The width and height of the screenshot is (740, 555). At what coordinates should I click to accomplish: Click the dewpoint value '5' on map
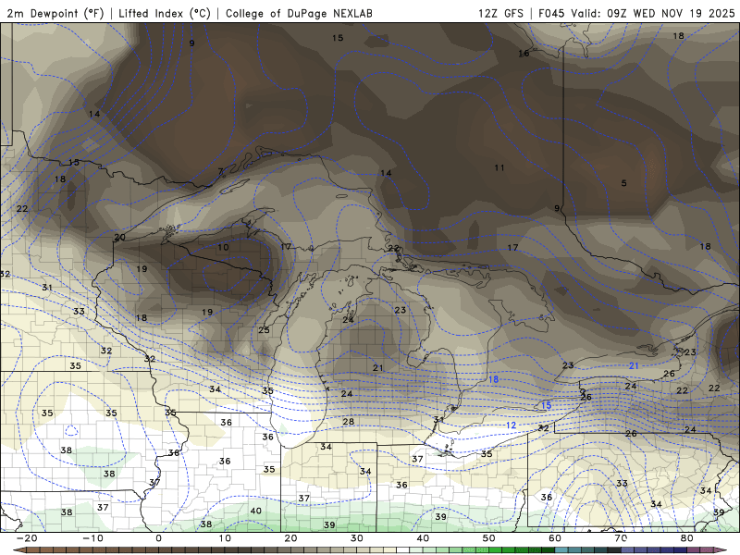(623, 183)
